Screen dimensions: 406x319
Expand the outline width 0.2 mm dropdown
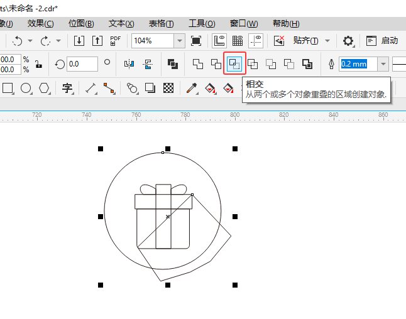point(383,64)
